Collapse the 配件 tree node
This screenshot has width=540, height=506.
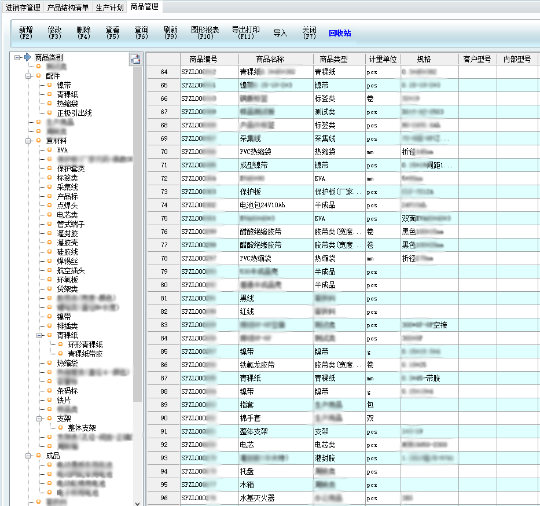(x=28, y=76)
